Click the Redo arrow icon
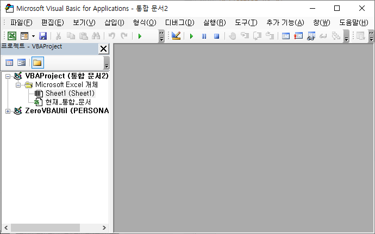Viewport: 375px width, 234px height. click(124, 36)
